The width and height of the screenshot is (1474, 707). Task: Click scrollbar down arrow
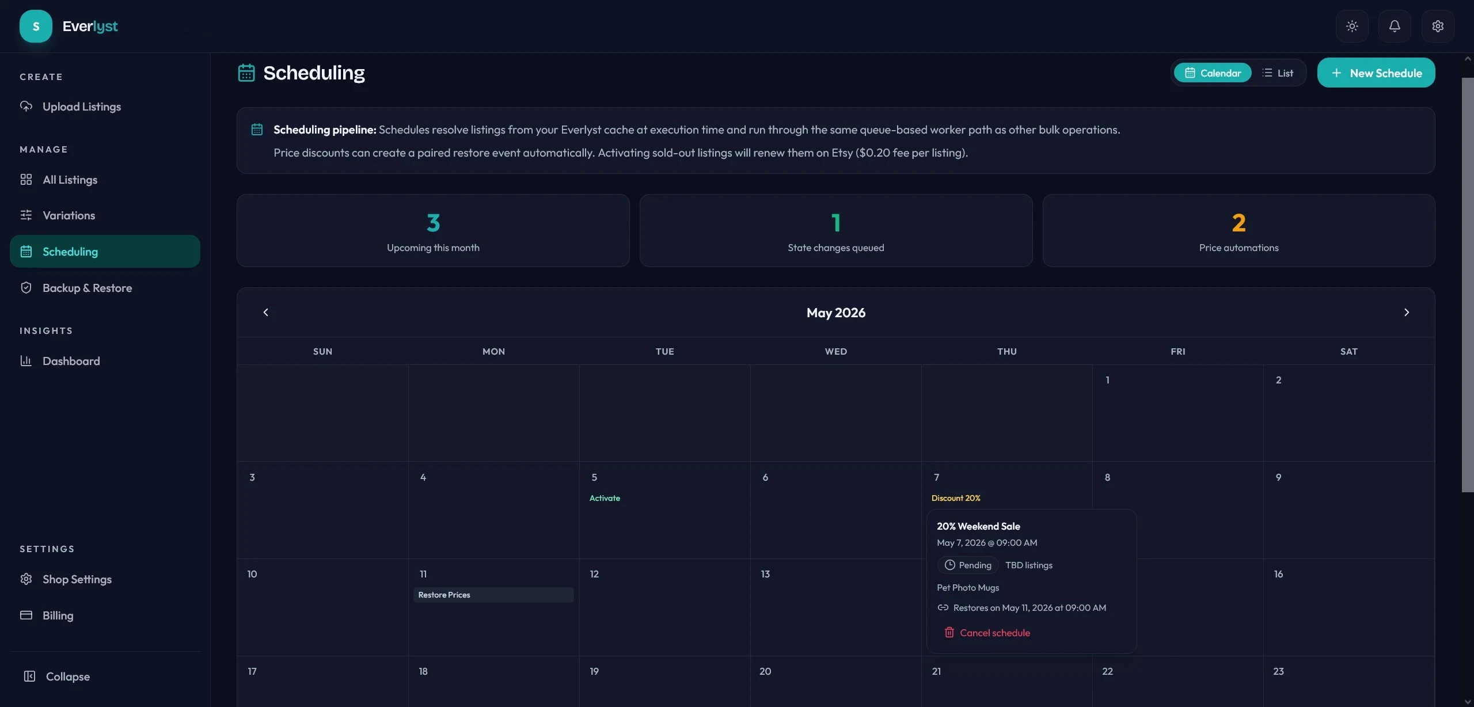pyautogui.click(x=1468, y=702)
